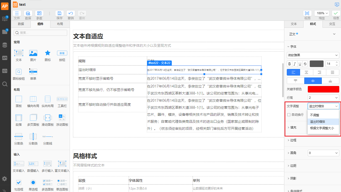Screen dimensions: 341x192
Task: Open the API panel in left sidebar
Action: tap(5, 58)
